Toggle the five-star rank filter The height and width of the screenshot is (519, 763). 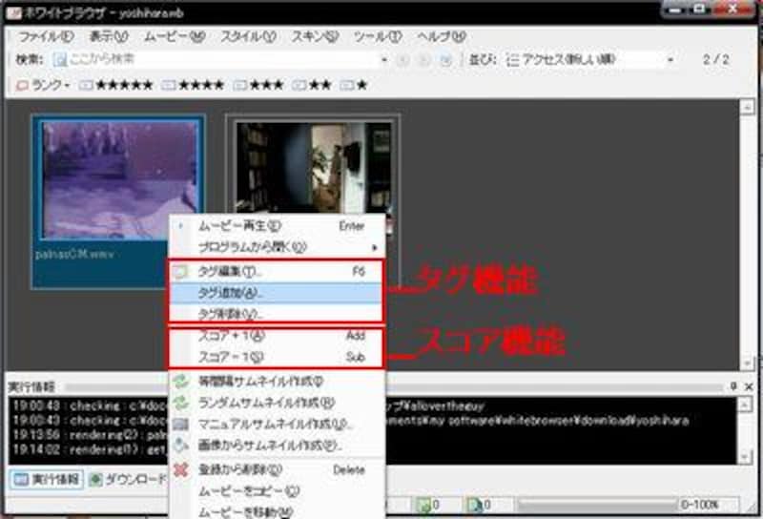(x=115, y=86)
